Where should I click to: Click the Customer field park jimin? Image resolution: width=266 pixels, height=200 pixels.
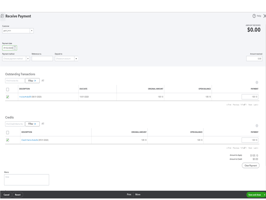pyautogui.click(x=16, y=31)
